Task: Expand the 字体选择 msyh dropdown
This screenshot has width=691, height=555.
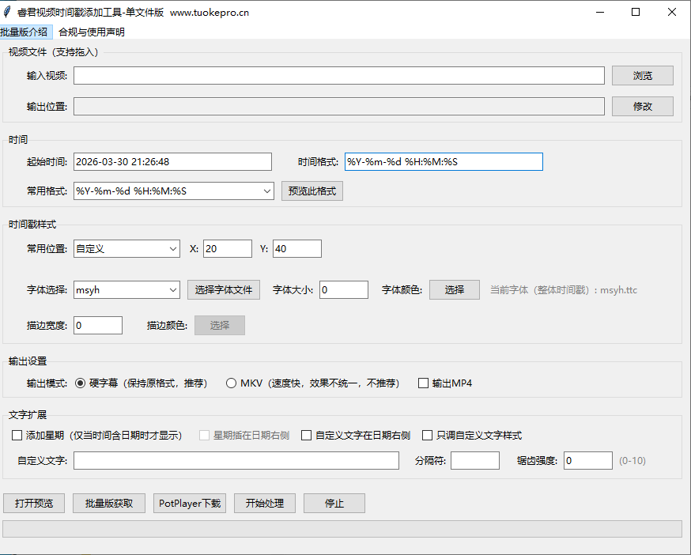Action: click(x=173, y=290)
